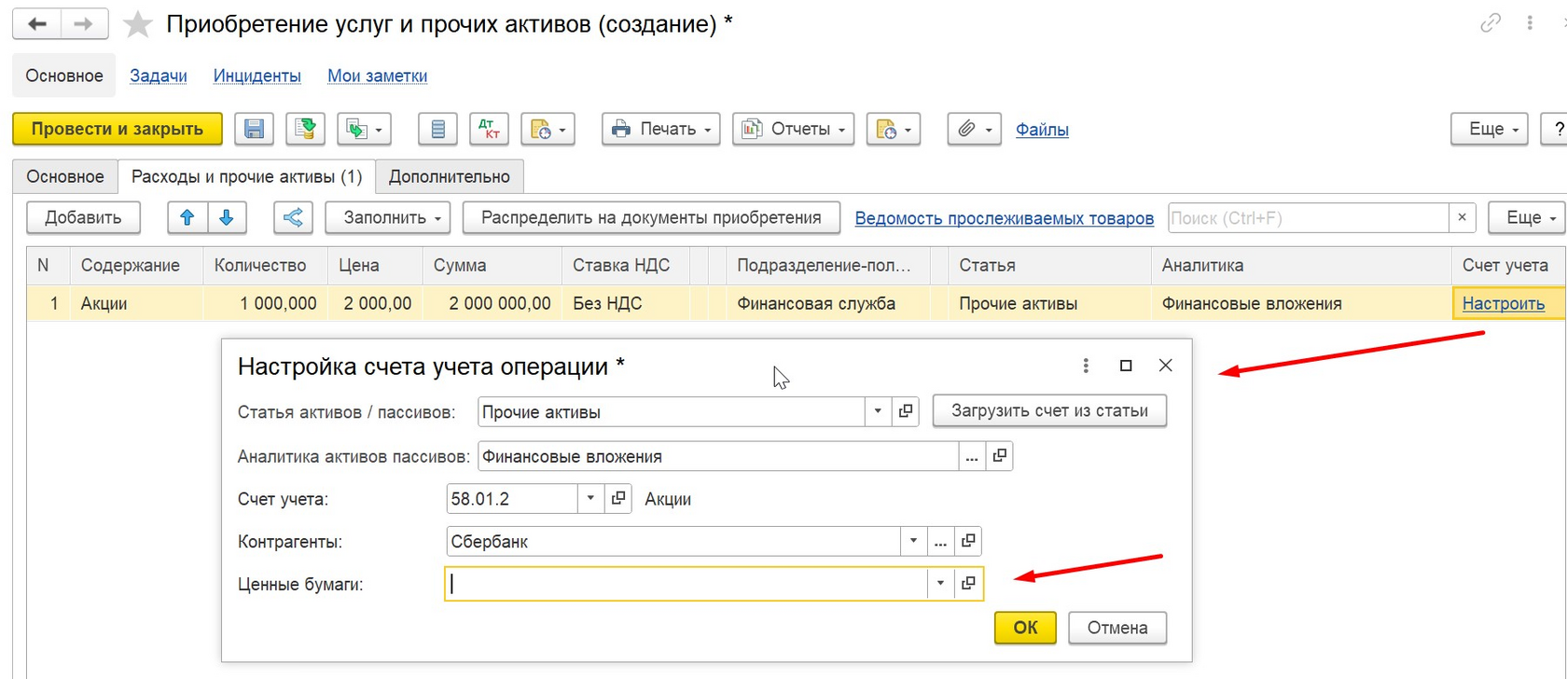Viewport: 1567px width, 679px height.
Task: Open Ведомость прослеживаемых товаров link
Action: point(1004,218)
